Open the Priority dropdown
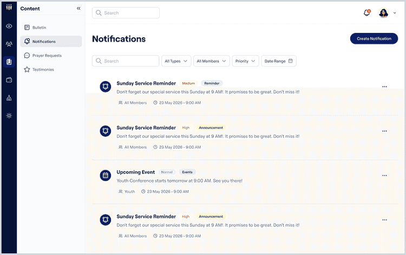This screenshot has height=255, width=406. 245,61
